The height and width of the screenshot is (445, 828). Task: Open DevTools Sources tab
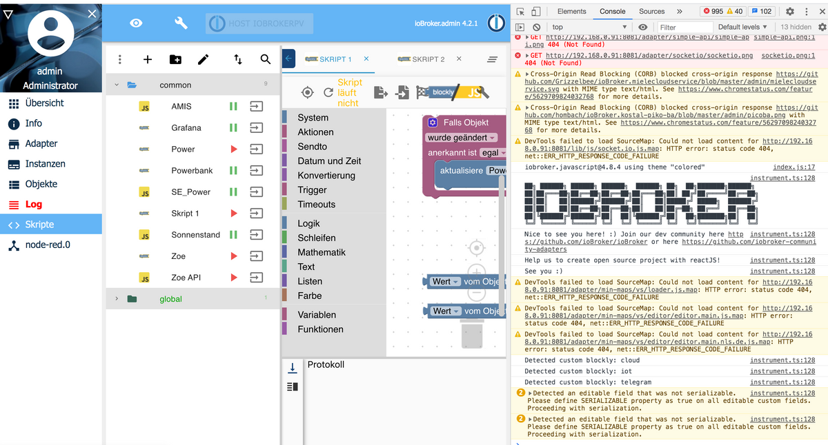coord(651,12)
